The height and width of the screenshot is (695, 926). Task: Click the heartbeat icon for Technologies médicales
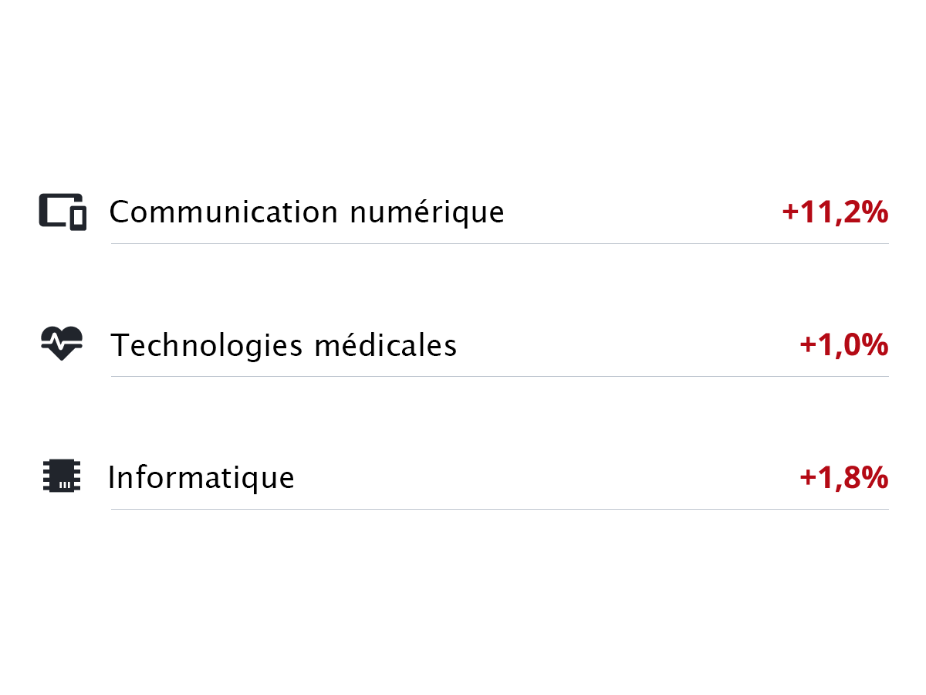tap(62, 344)
